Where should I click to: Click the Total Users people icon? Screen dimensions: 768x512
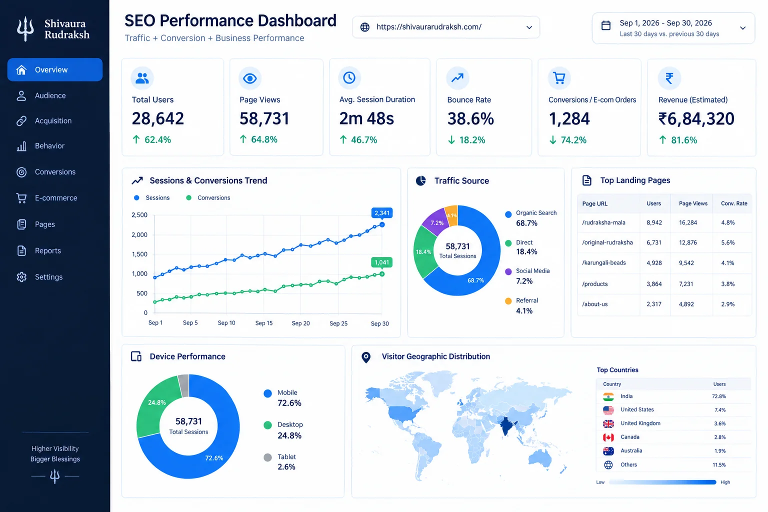(142, 78)
